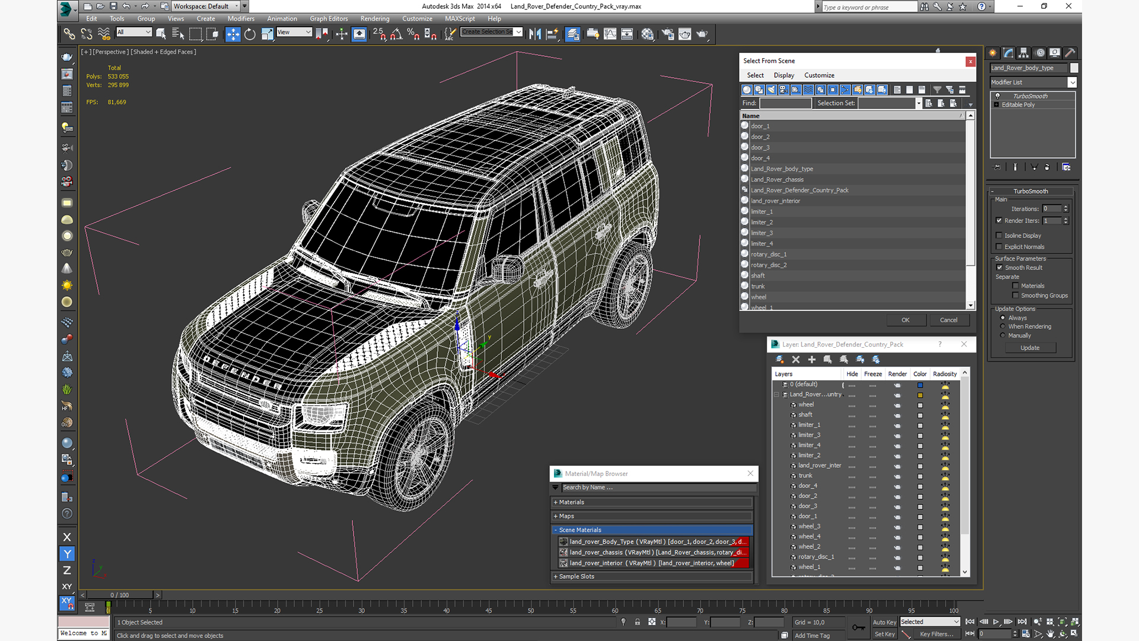Open Customize menu in Select From Scene

coord(819,75)
